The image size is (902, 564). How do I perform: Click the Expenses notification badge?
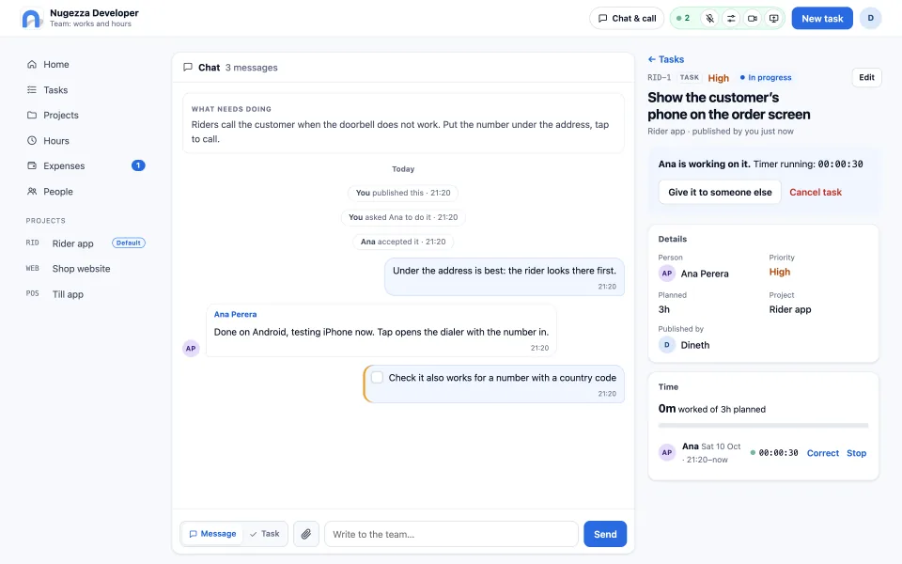pos(138,165)
